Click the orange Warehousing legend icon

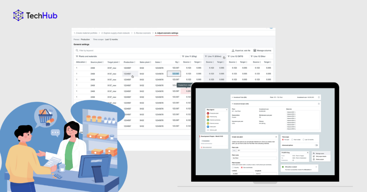208,116
